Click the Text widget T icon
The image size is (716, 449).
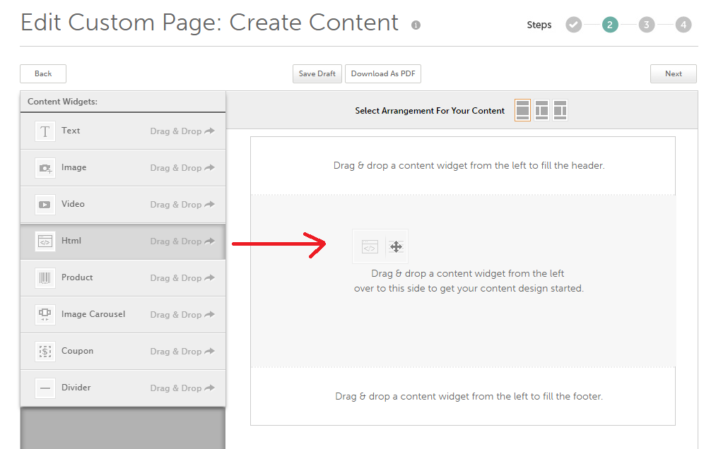coord(45,131)
